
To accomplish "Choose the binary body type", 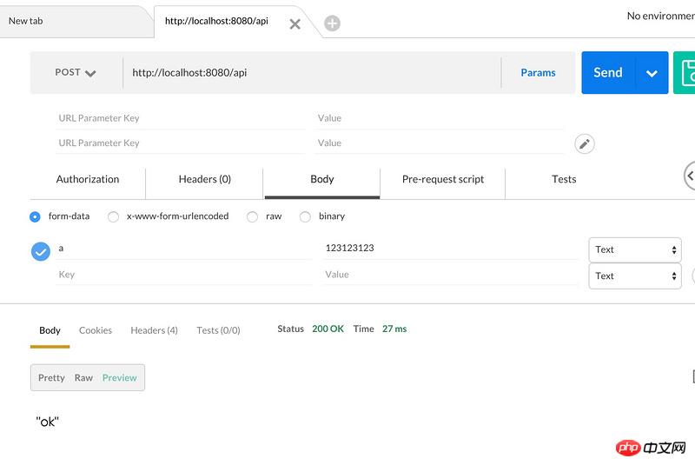I will [x=305, y=216].
